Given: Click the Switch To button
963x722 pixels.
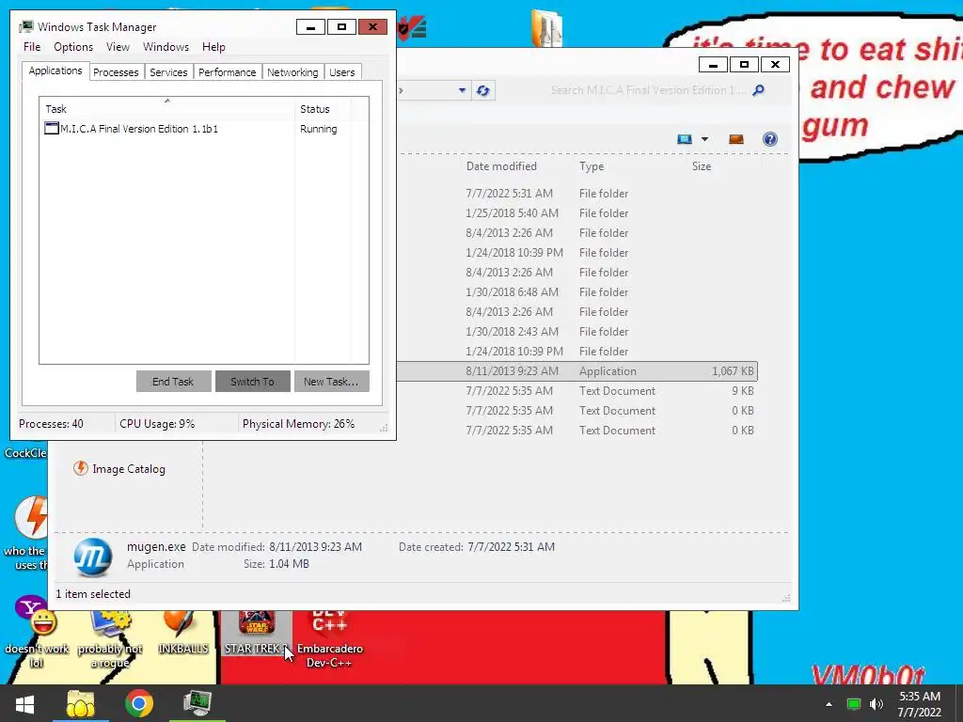Looking at the screenshot, I should tap(252, 382).
